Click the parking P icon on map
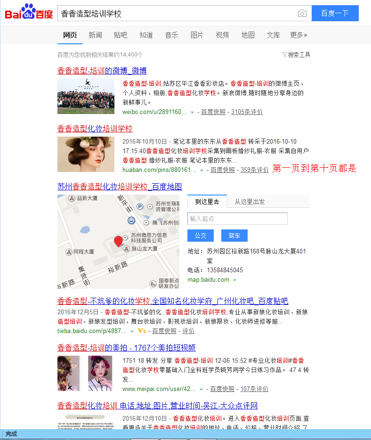Viewport: 371px width, 440px height. pos(140,206)
